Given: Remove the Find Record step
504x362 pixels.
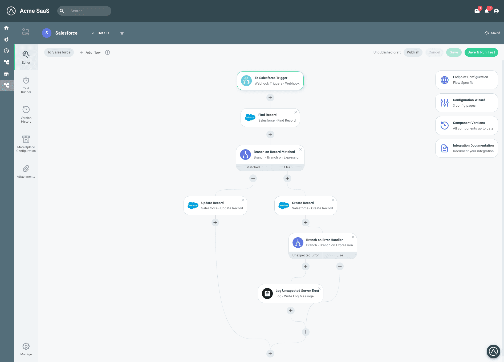Looking at the screenshot, I should tap(296, 112).
